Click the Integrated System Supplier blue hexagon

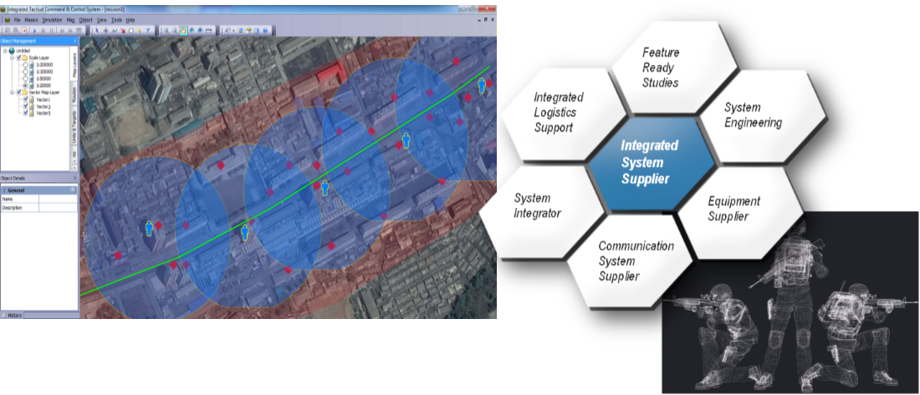pos(651,162)
